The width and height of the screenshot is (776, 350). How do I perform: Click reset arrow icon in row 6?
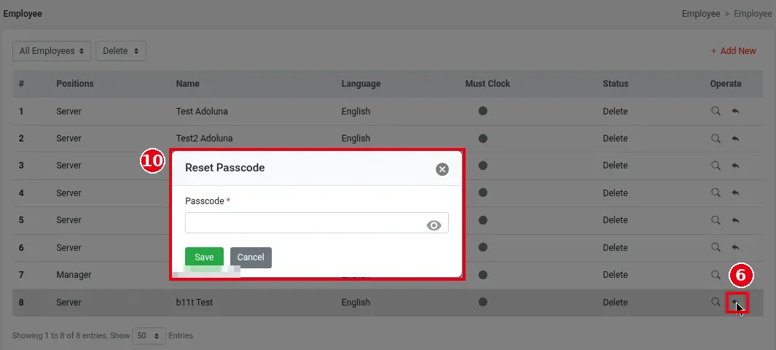pos(735,247)
